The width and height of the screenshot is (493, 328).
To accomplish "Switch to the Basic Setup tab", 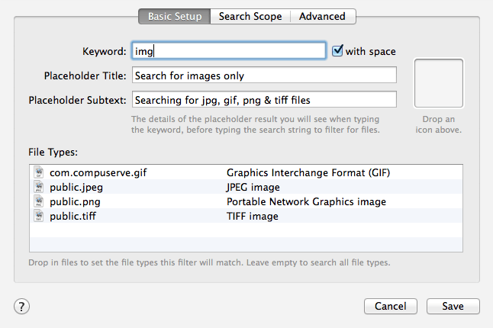I will (x=175, y=16).
